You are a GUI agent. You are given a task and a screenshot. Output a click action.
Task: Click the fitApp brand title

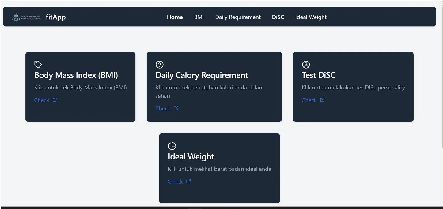56,17
